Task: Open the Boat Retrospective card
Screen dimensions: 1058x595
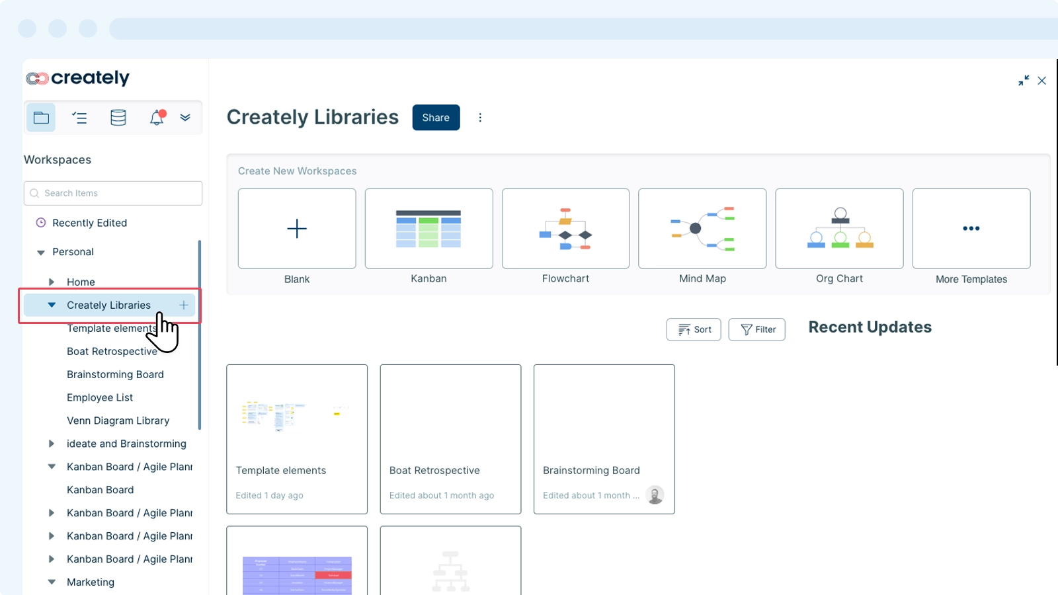Action: coord(450,439)
